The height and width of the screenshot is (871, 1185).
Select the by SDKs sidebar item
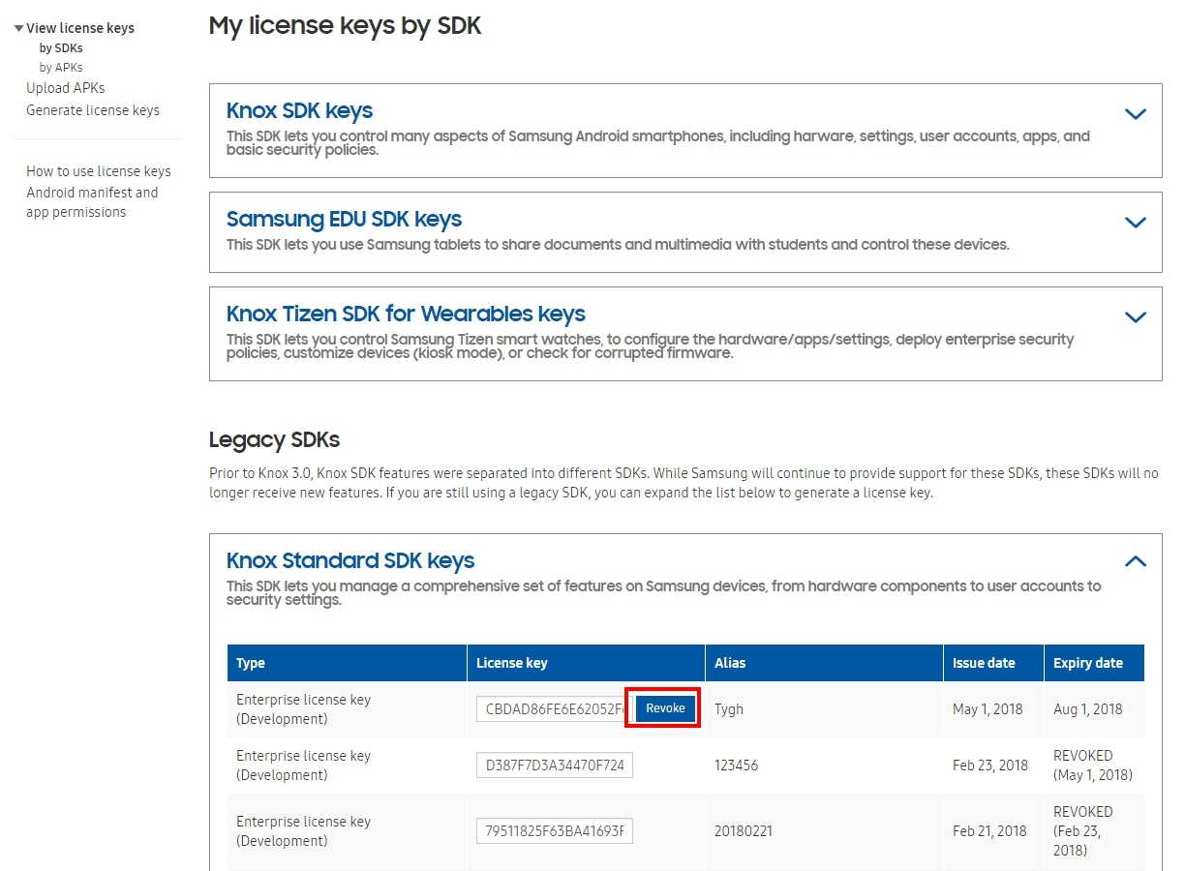tap(61, 48)
